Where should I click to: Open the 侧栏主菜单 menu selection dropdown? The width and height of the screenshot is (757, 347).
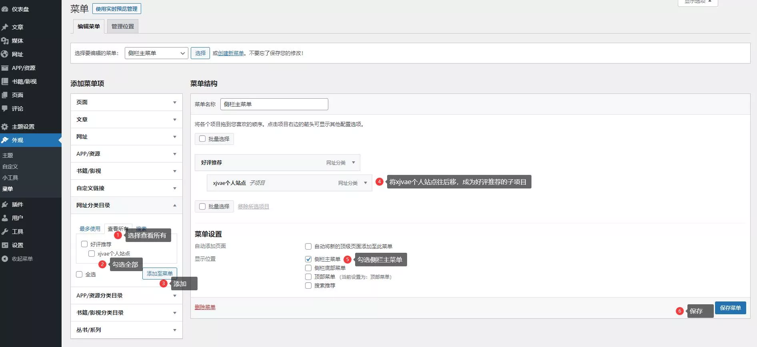tap(156, 53)
